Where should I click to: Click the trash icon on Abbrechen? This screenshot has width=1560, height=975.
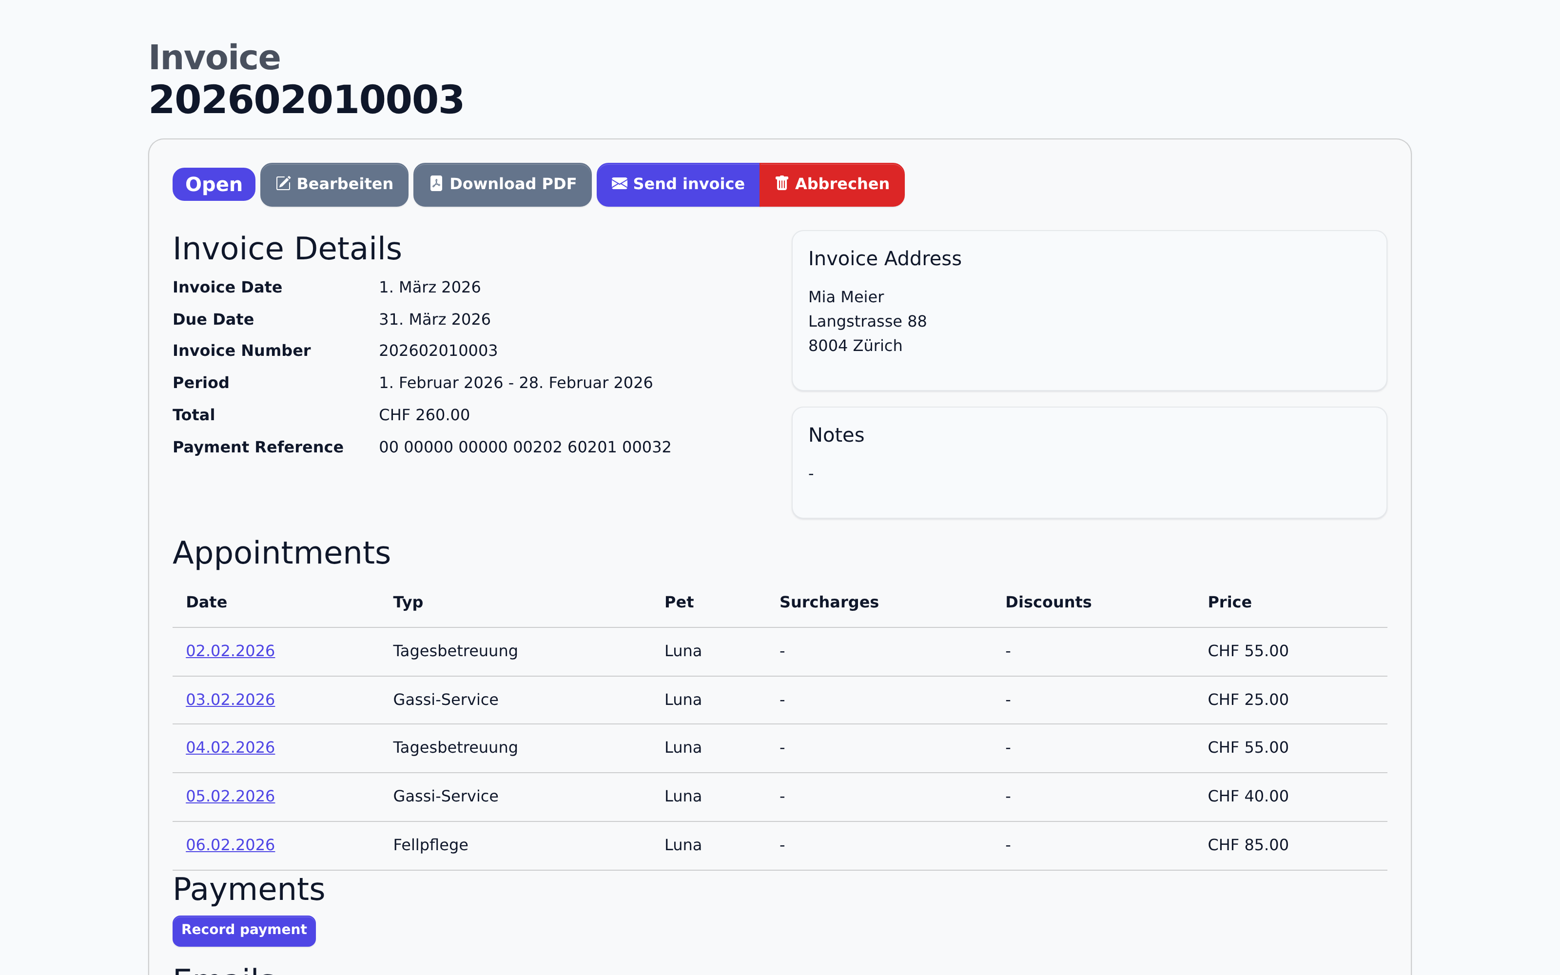pyautogui.click(x=781, y=184)
